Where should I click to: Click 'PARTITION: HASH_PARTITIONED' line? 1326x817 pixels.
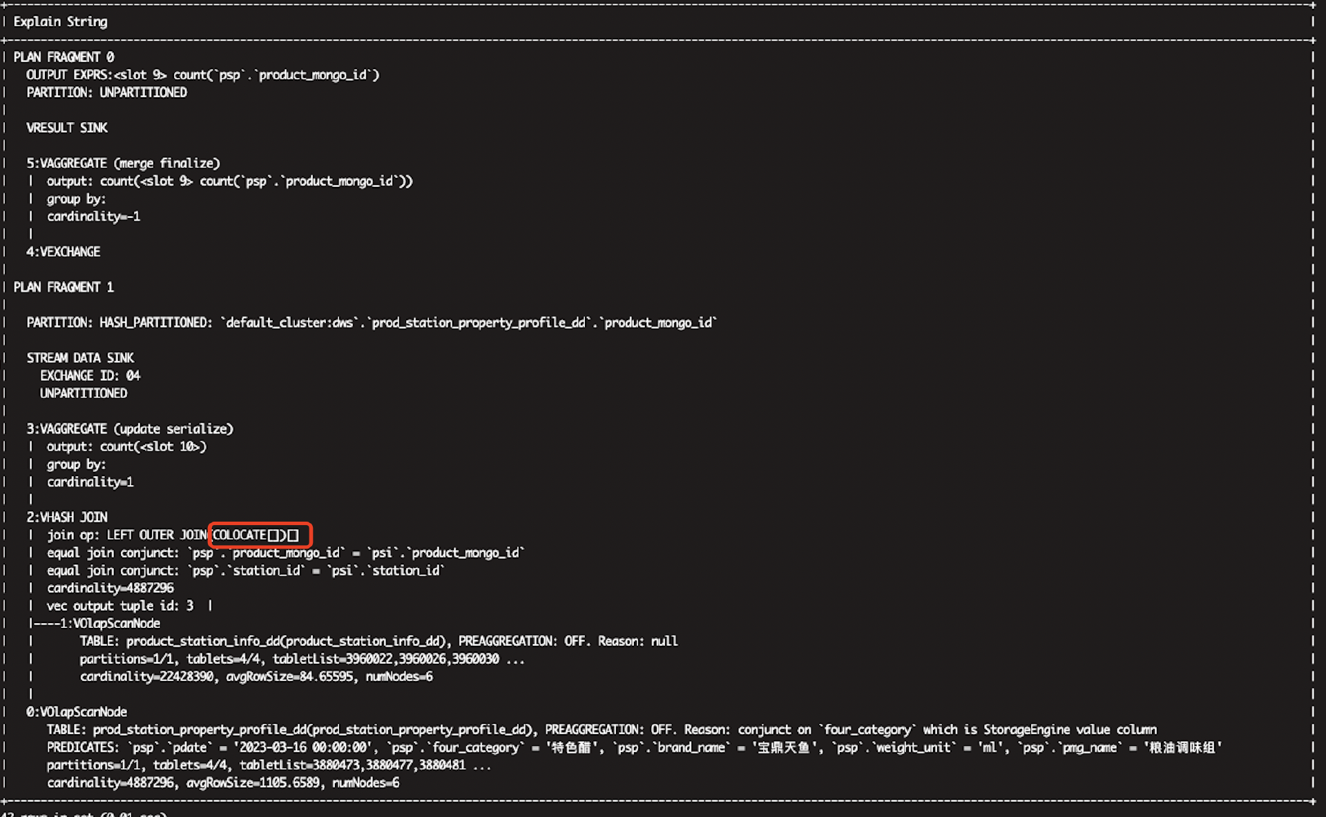372,322
